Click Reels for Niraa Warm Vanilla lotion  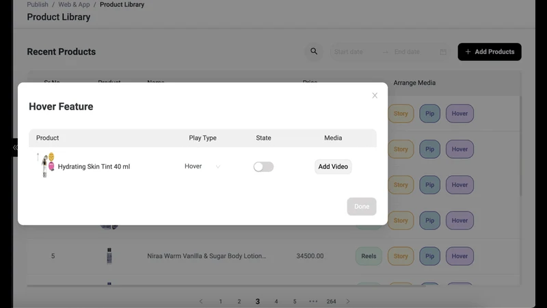369,256
